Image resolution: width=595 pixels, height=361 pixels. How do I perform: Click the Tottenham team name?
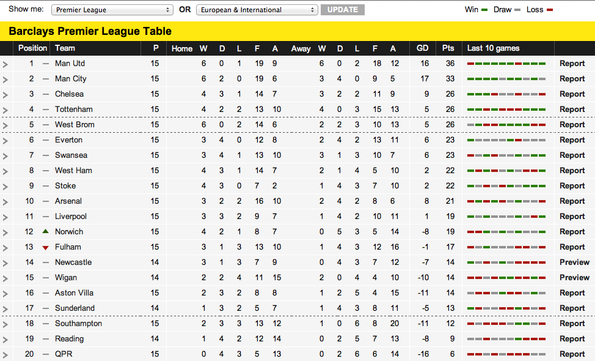click(73, 110)
